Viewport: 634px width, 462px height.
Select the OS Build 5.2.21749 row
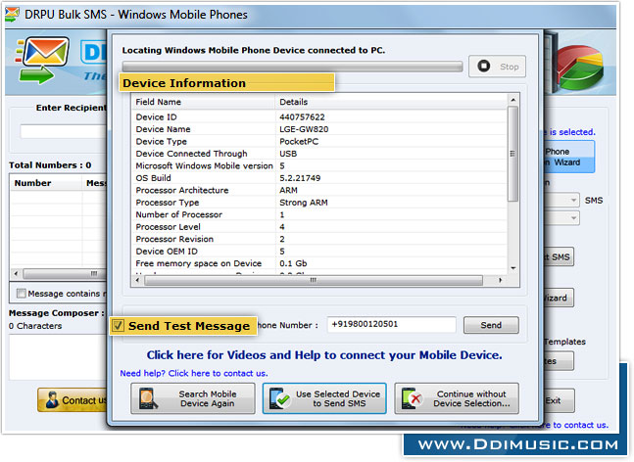coord(319,178)
